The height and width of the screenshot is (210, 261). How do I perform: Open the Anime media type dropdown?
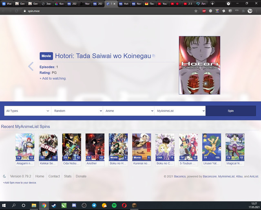tap(128, 111)
